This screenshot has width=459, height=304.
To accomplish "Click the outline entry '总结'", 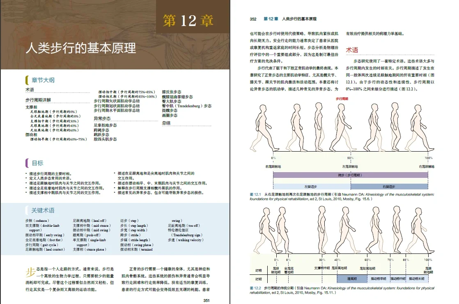I will click(166, 123).
